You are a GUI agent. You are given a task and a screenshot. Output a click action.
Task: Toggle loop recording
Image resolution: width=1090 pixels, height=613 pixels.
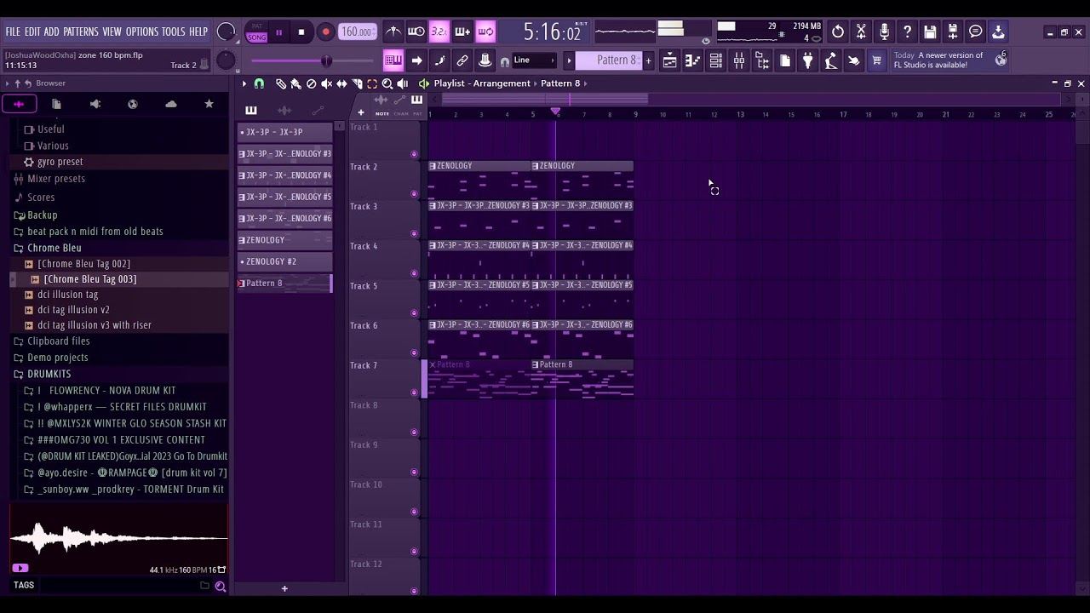(x=485, y=32)
